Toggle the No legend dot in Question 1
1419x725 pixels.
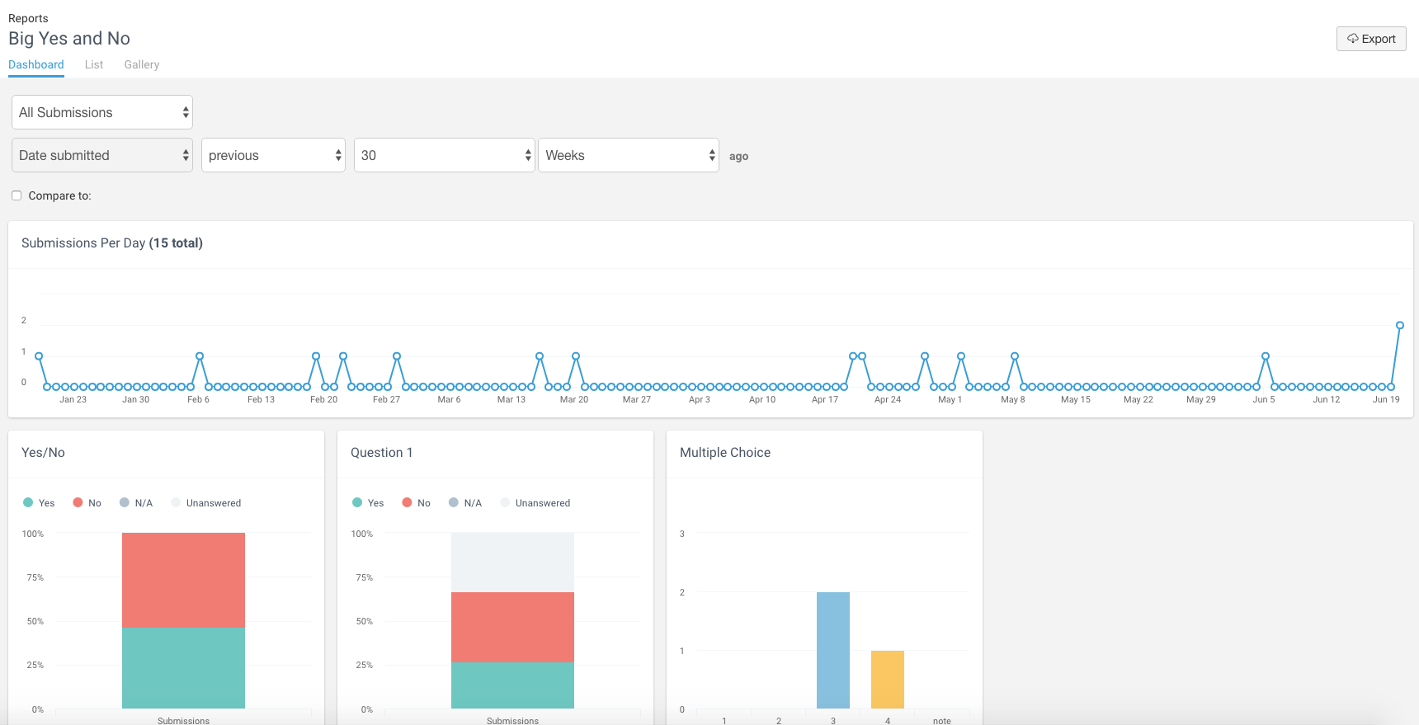click(x=407, y=502)
